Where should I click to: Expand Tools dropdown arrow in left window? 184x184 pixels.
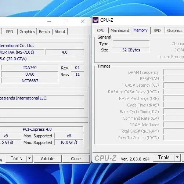(29, 159)
